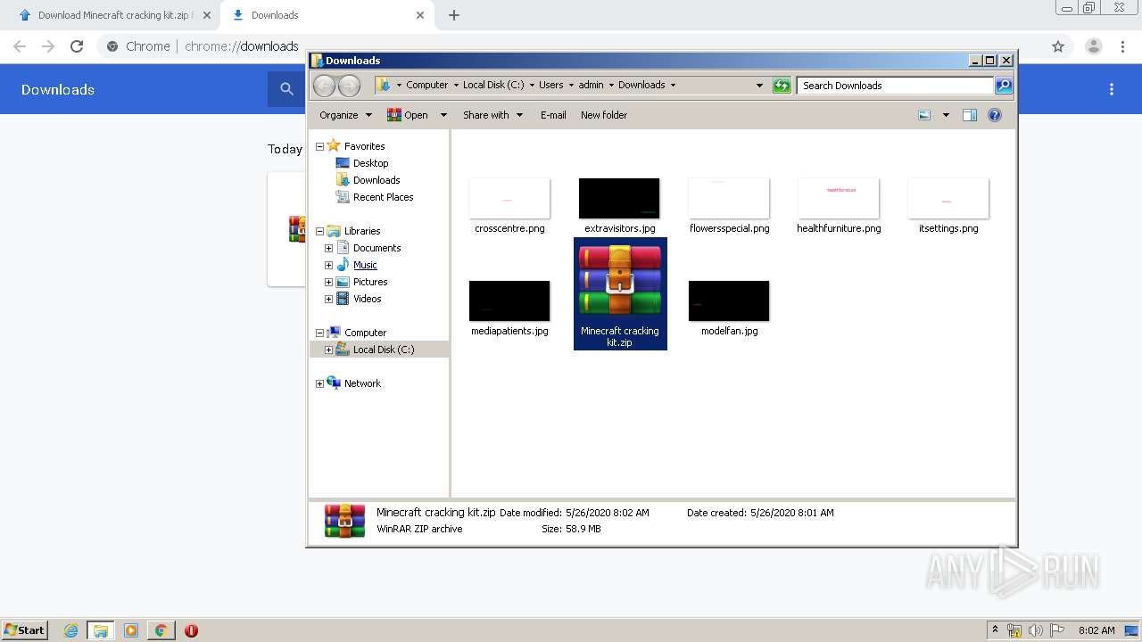
Task: Click the Chrome downloads search icon
Action: click(x=286, y=89)
